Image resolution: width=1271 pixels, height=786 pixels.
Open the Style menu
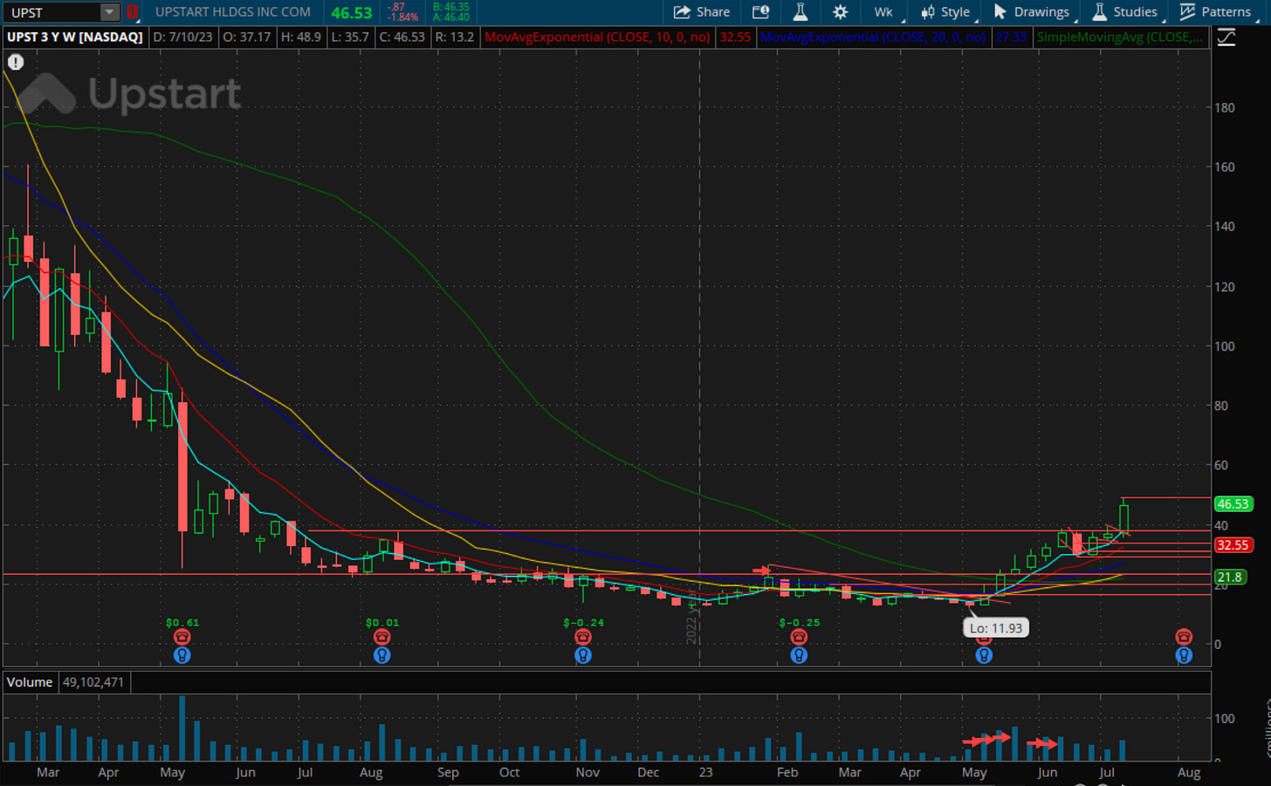tap(946, 12)
